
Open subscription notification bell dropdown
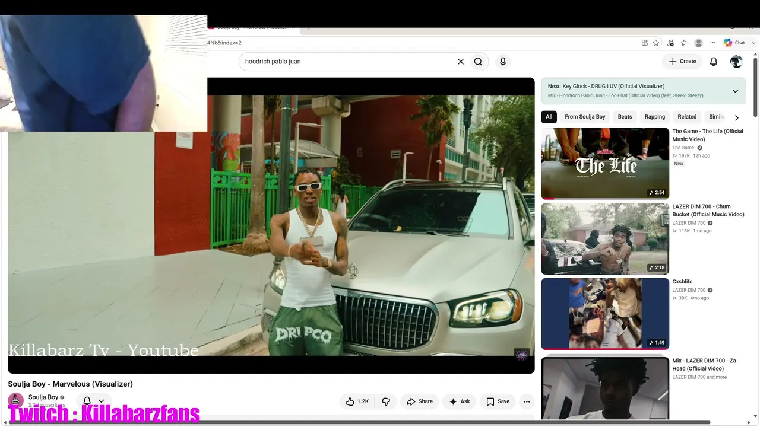94,401
